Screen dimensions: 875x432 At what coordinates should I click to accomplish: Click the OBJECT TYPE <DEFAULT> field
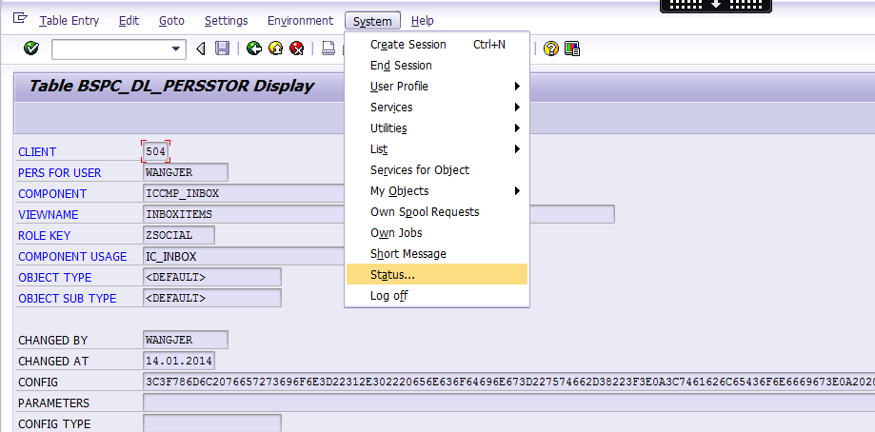212,277
